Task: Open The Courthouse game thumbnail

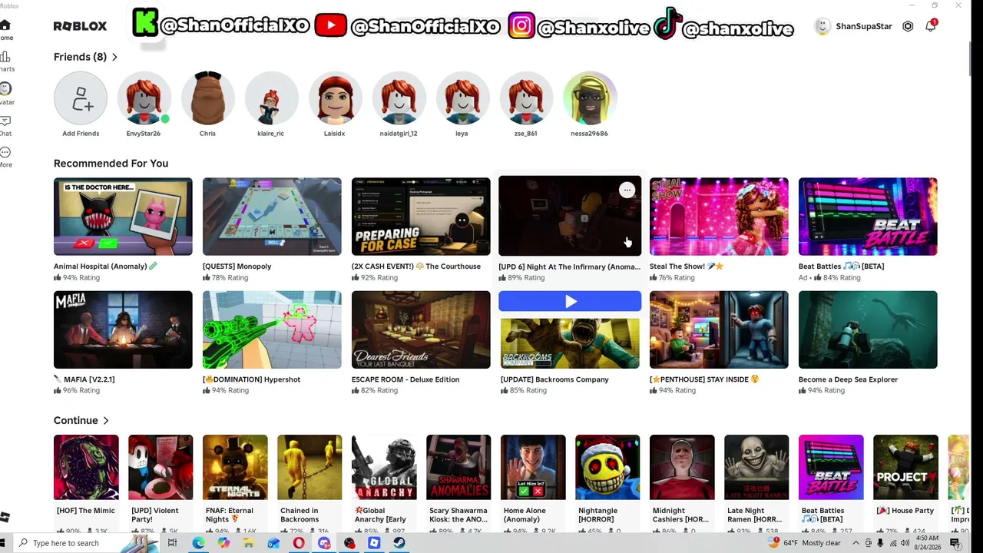Action: click(421, 217)
